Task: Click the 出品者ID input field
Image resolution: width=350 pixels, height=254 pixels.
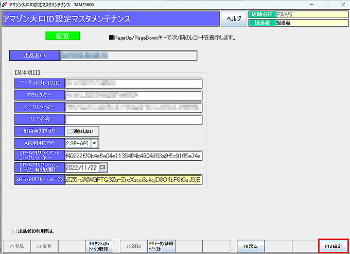Action: [128, 56]
